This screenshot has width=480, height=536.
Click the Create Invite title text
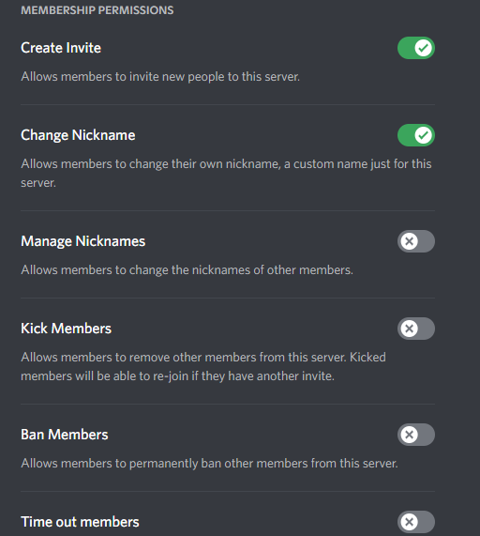click(x=61, y=48)
